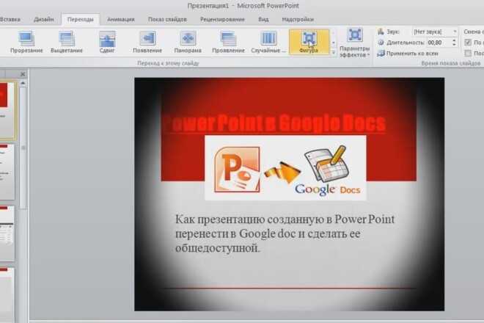
Task: Select the Выцветание transition
Action: [67, 43]
